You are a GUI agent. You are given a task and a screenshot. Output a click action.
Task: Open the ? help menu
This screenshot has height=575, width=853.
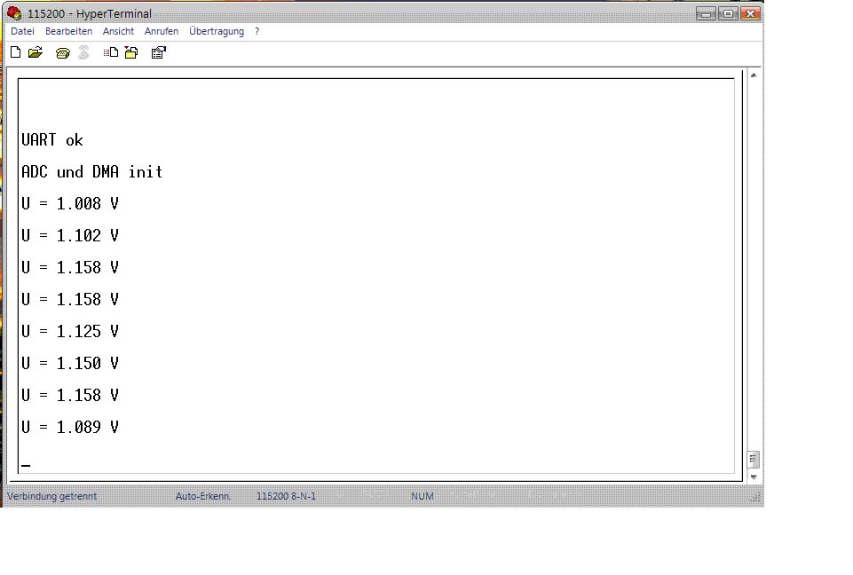point(257,32)
